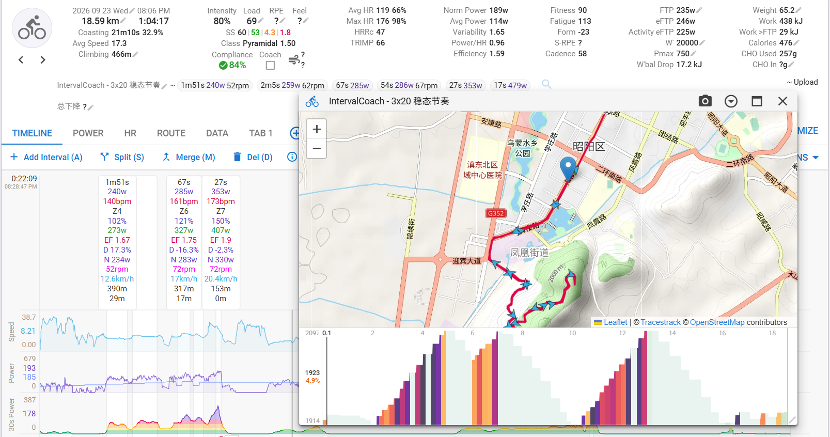Screen dimensions: 830x437
Task: Click Merge (M) button
Action: [189, 157]
